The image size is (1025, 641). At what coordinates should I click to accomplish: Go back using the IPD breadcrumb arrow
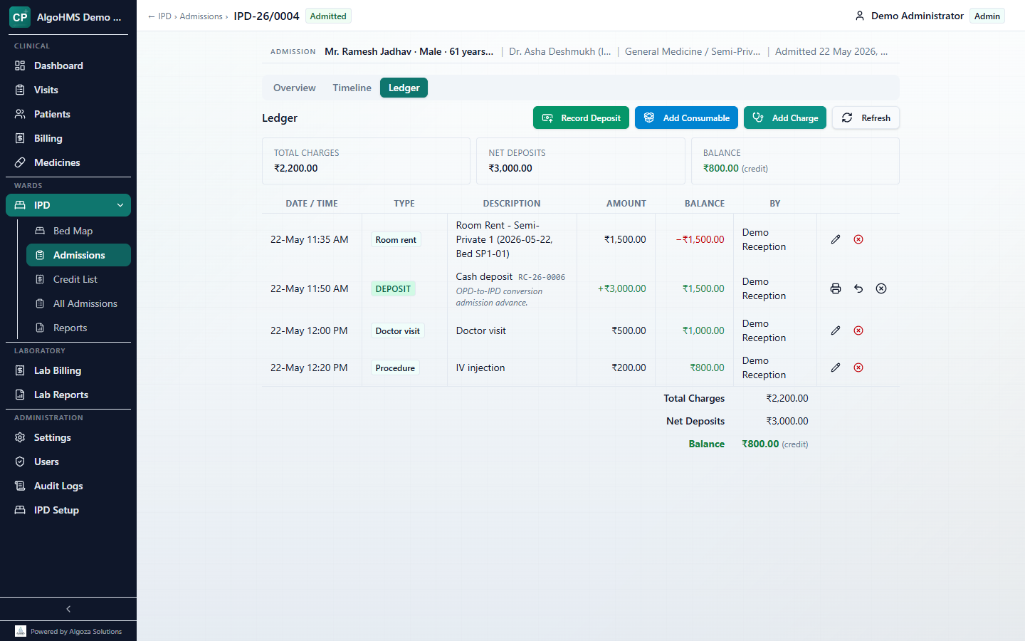(159, 16)
